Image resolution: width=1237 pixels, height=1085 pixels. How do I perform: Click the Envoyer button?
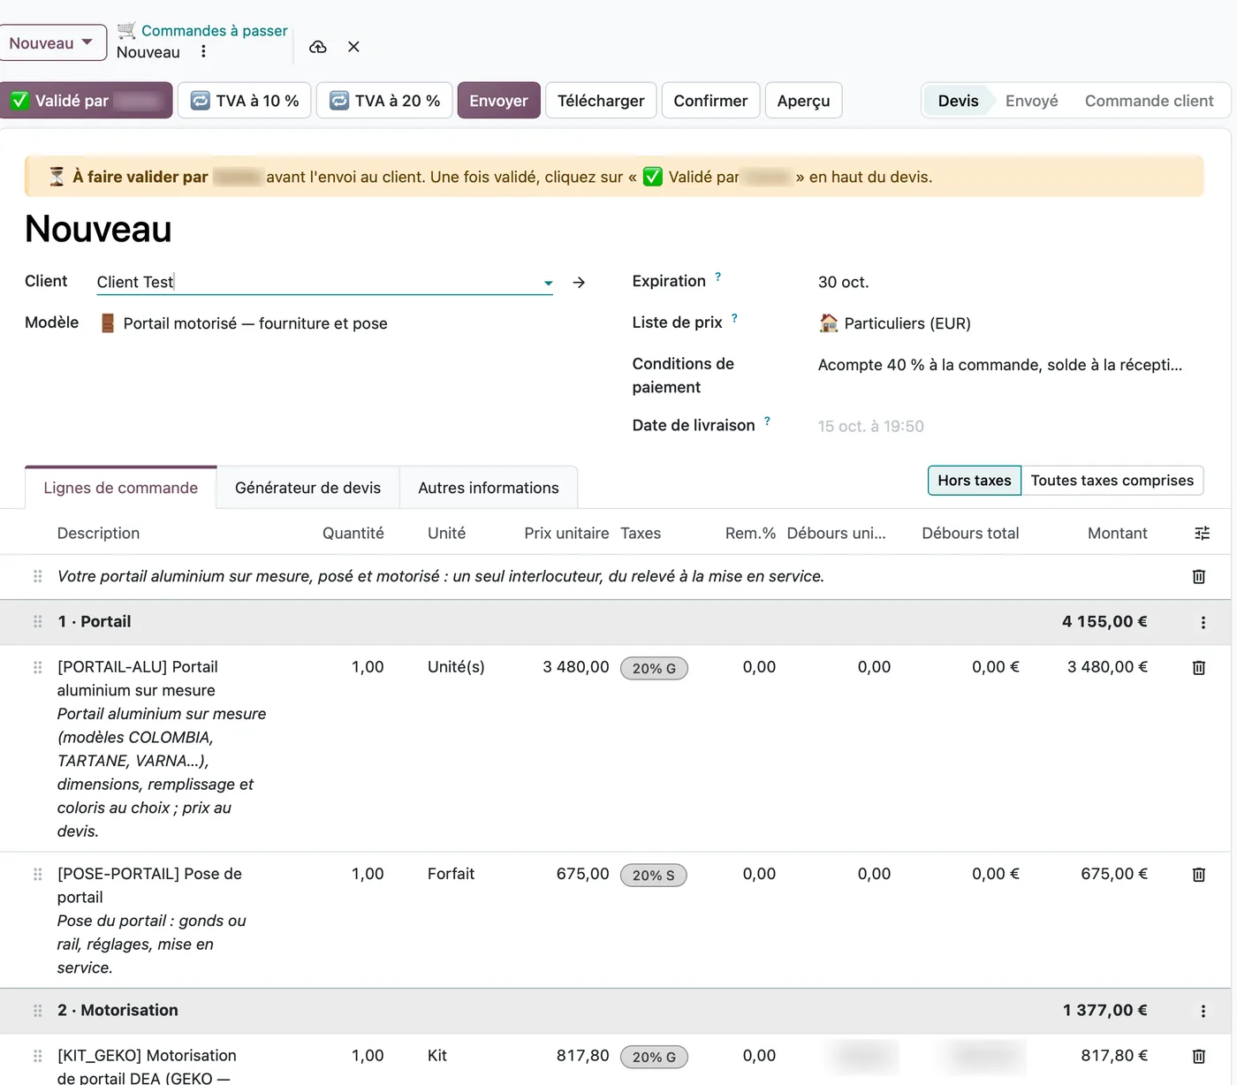click(498, 100)
